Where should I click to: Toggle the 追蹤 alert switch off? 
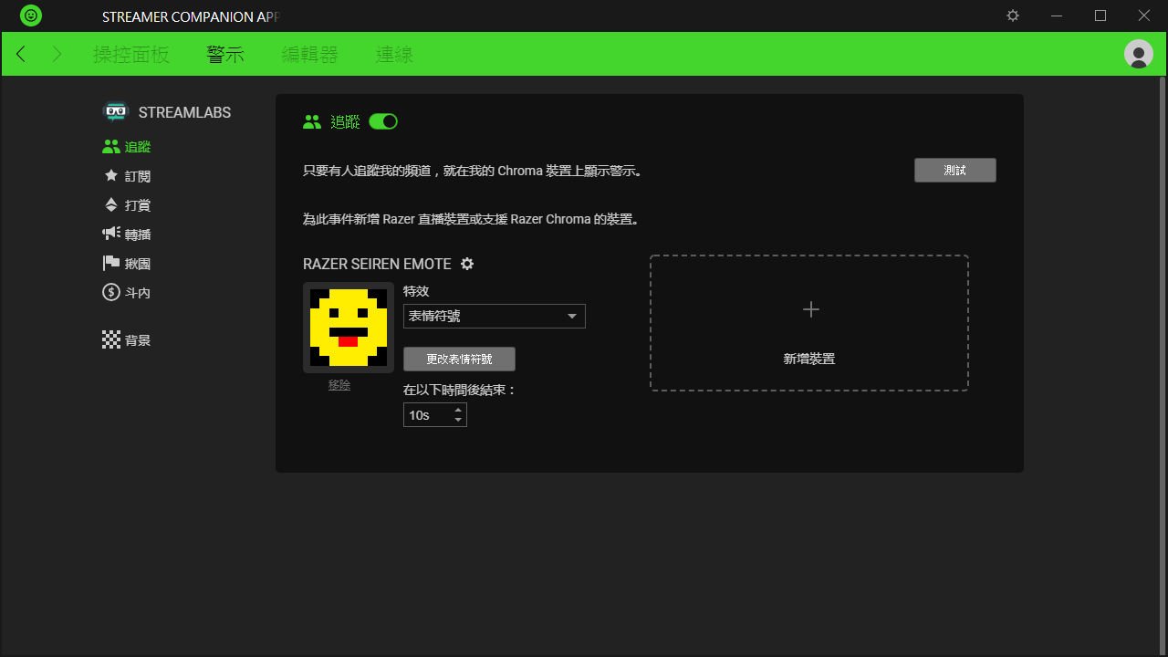[x=383, y=121]
